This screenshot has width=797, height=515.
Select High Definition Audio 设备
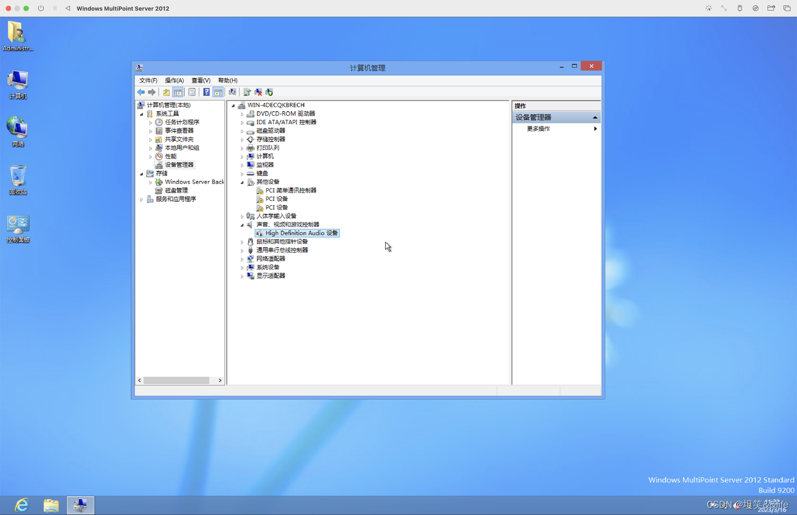302,233
